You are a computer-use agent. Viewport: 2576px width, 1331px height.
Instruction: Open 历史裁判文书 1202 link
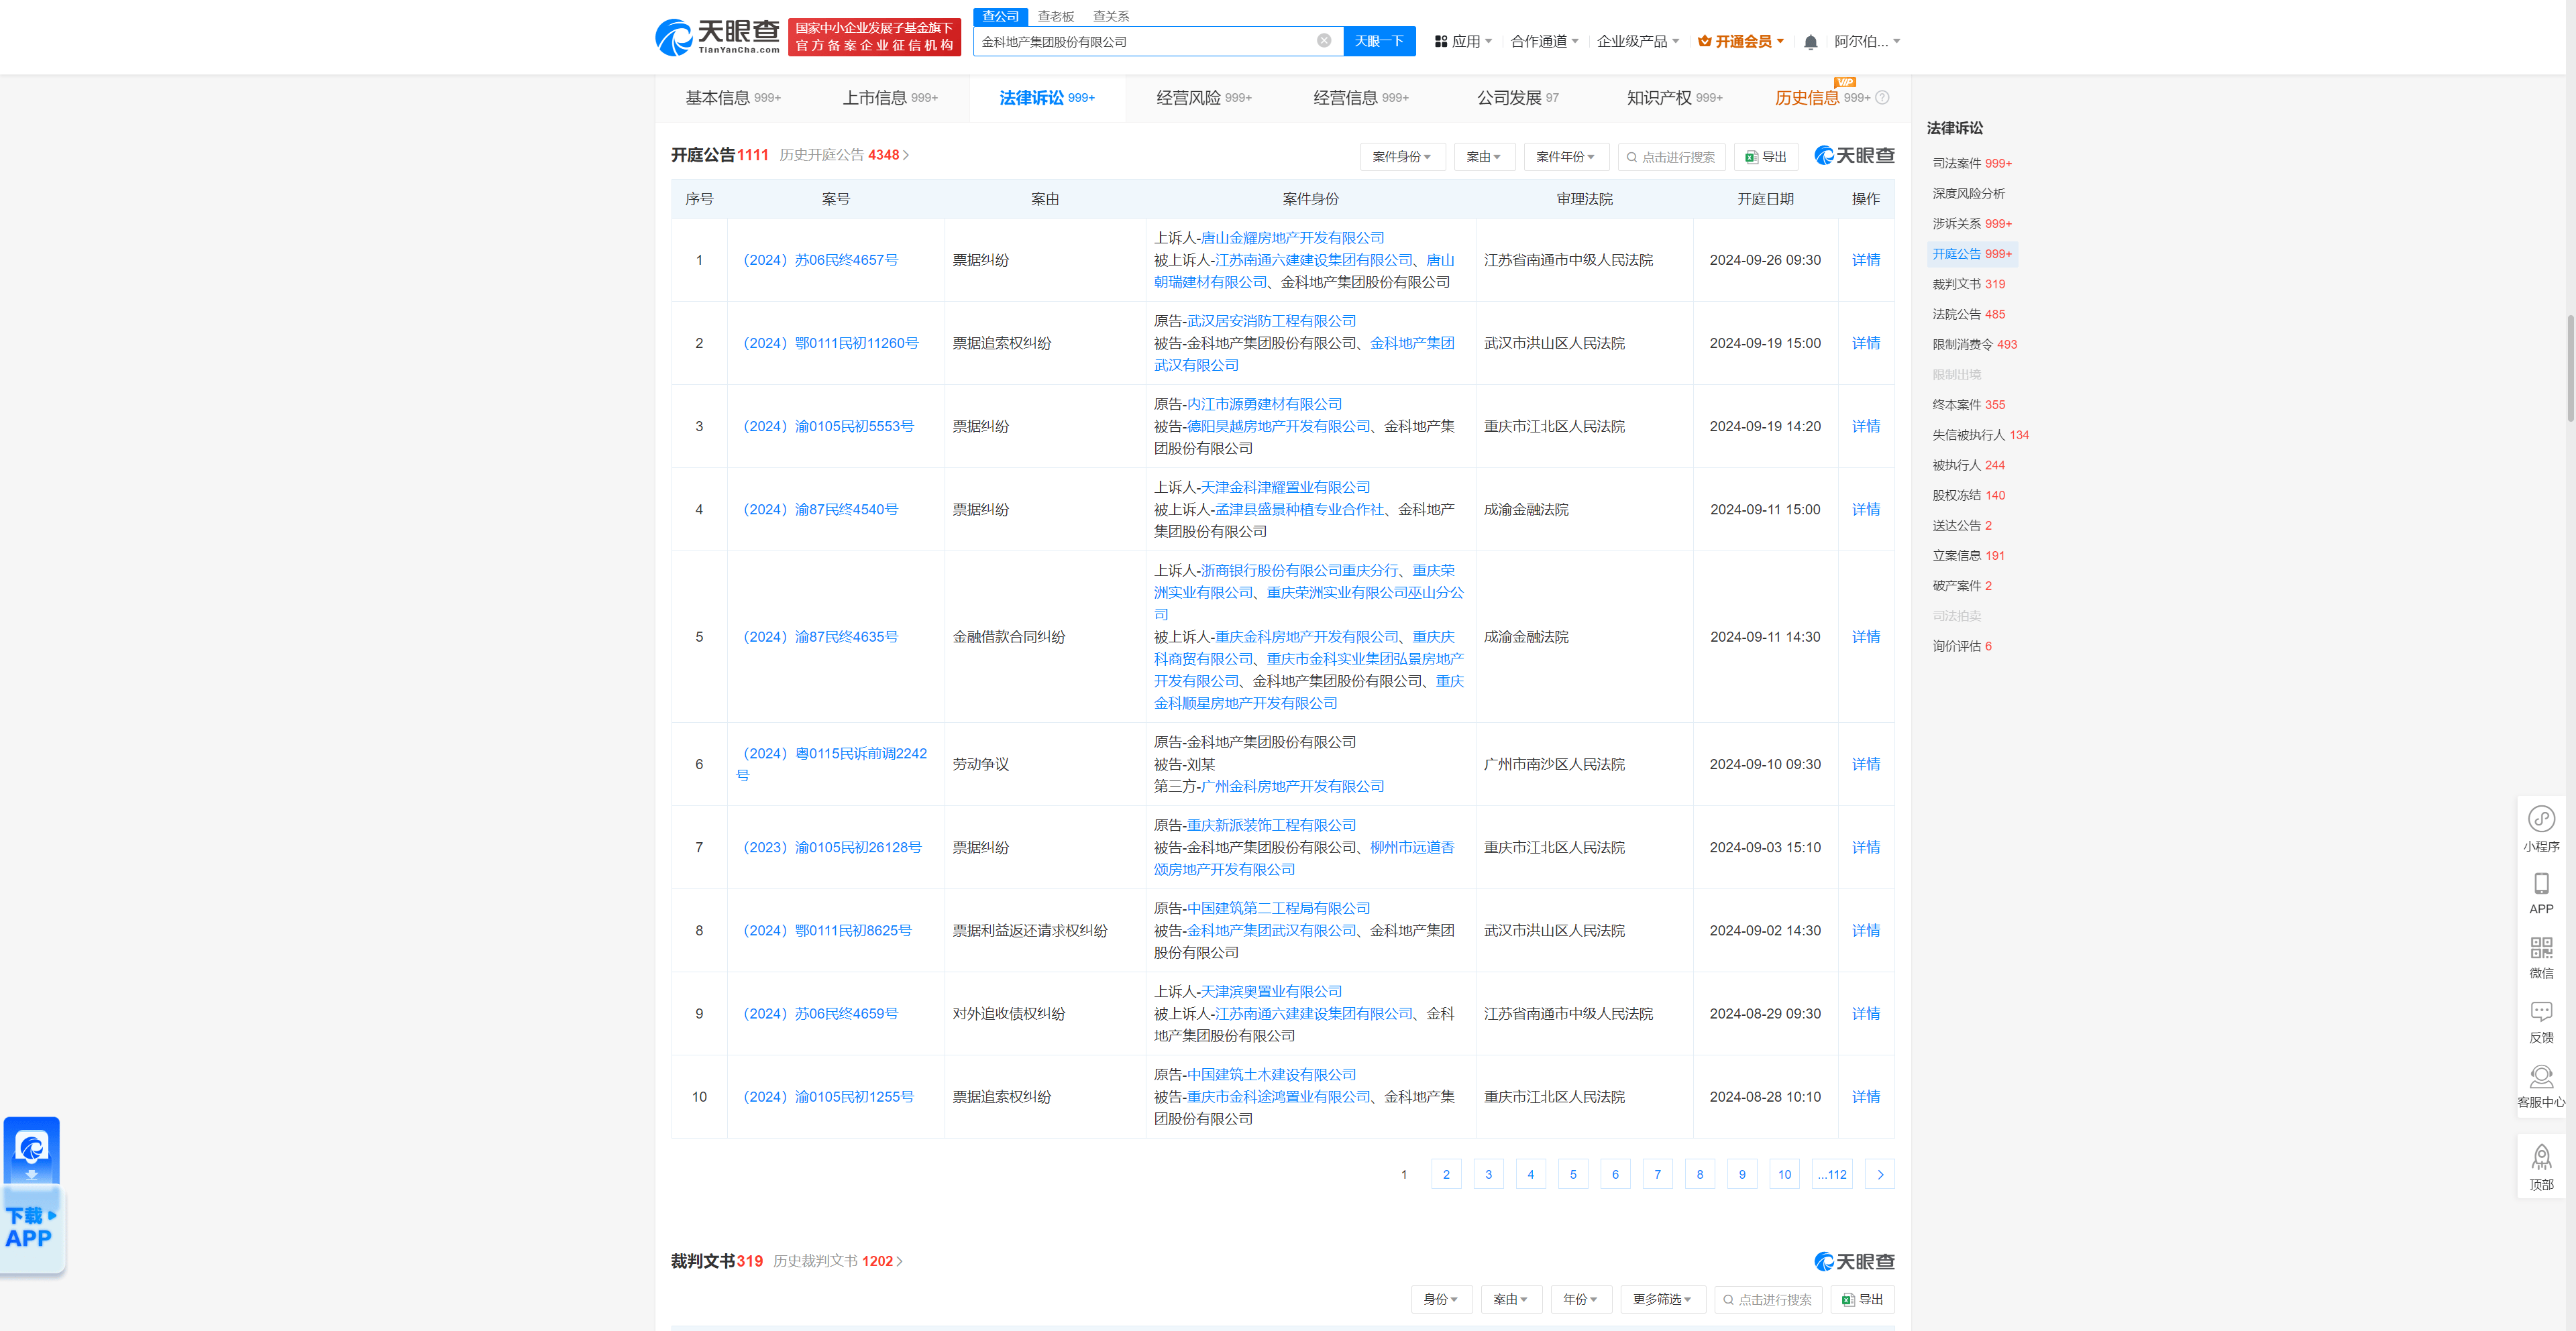pos(838,1261)
